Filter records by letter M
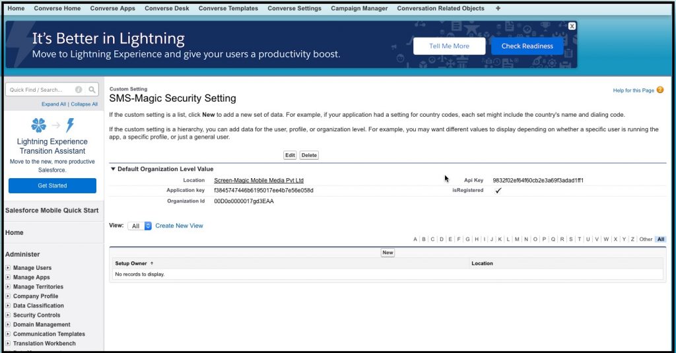Viewport: 676px width, 353px height. [x=517, y=240]
